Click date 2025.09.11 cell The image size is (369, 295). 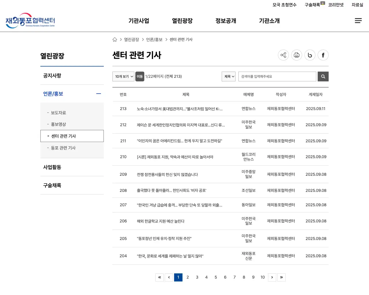(x=316, y=109)
